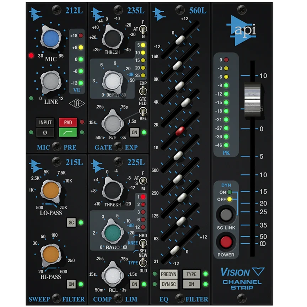Image resolution: width=307 pixels, height=307 pixels.
Task: Click the gate THRESH knob on 235L
Action: point(113,38)
